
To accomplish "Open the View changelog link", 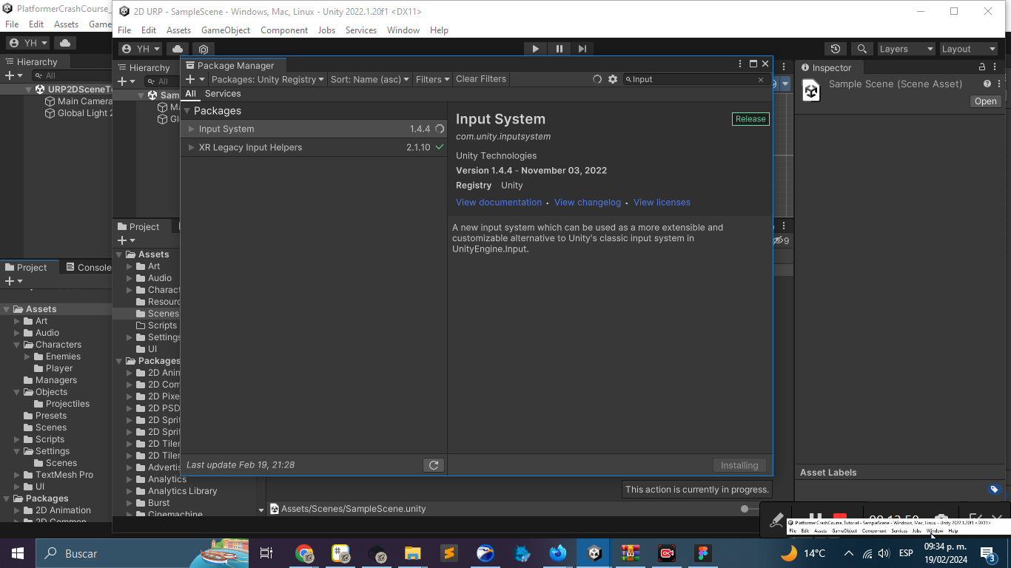I will coord(588,203).
